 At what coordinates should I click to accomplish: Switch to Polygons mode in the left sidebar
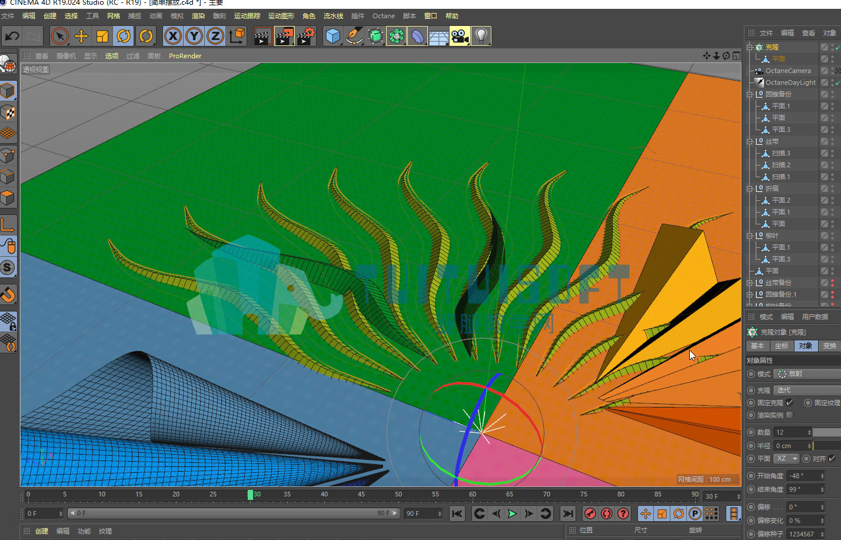tap(8, 198)
